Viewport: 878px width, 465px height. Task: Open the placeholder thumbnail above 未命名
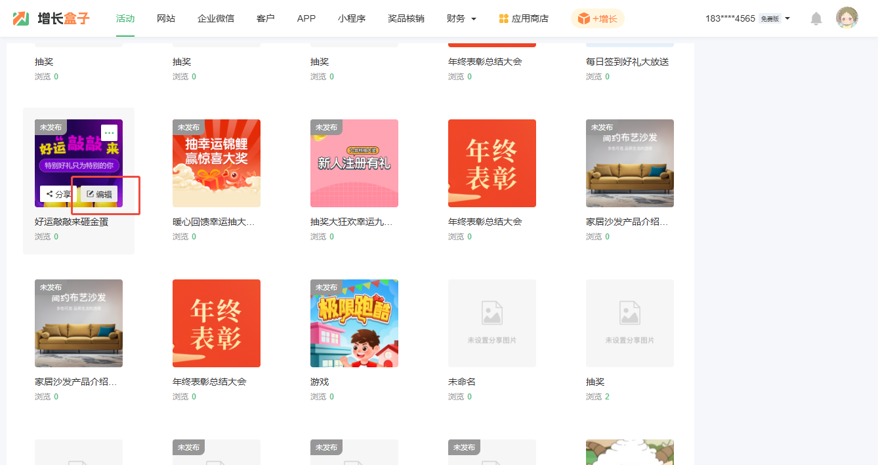[492, 323]
